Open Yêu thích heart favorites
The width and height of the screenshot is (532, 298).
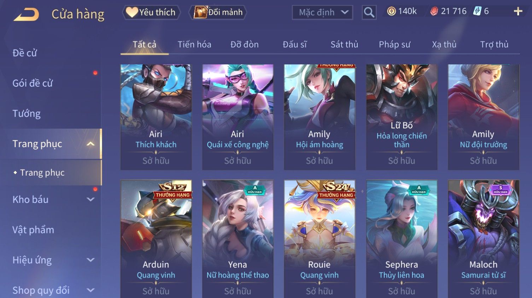pos(151,12)
